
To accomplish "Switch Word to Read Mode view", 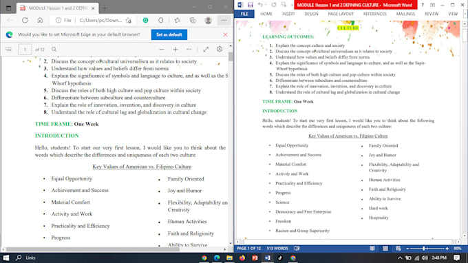I will [x=372, y=249].
